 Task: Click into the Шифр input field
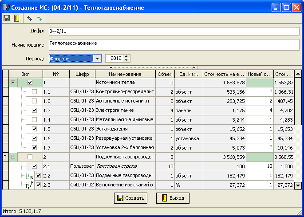(x=174, y=31)
